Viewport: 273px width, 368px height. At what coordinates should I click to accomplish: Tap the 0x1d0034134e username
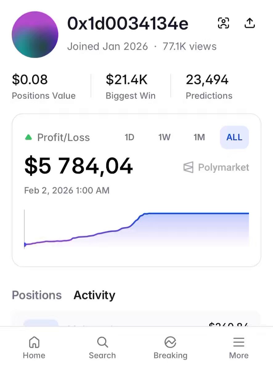click(128, 24)
